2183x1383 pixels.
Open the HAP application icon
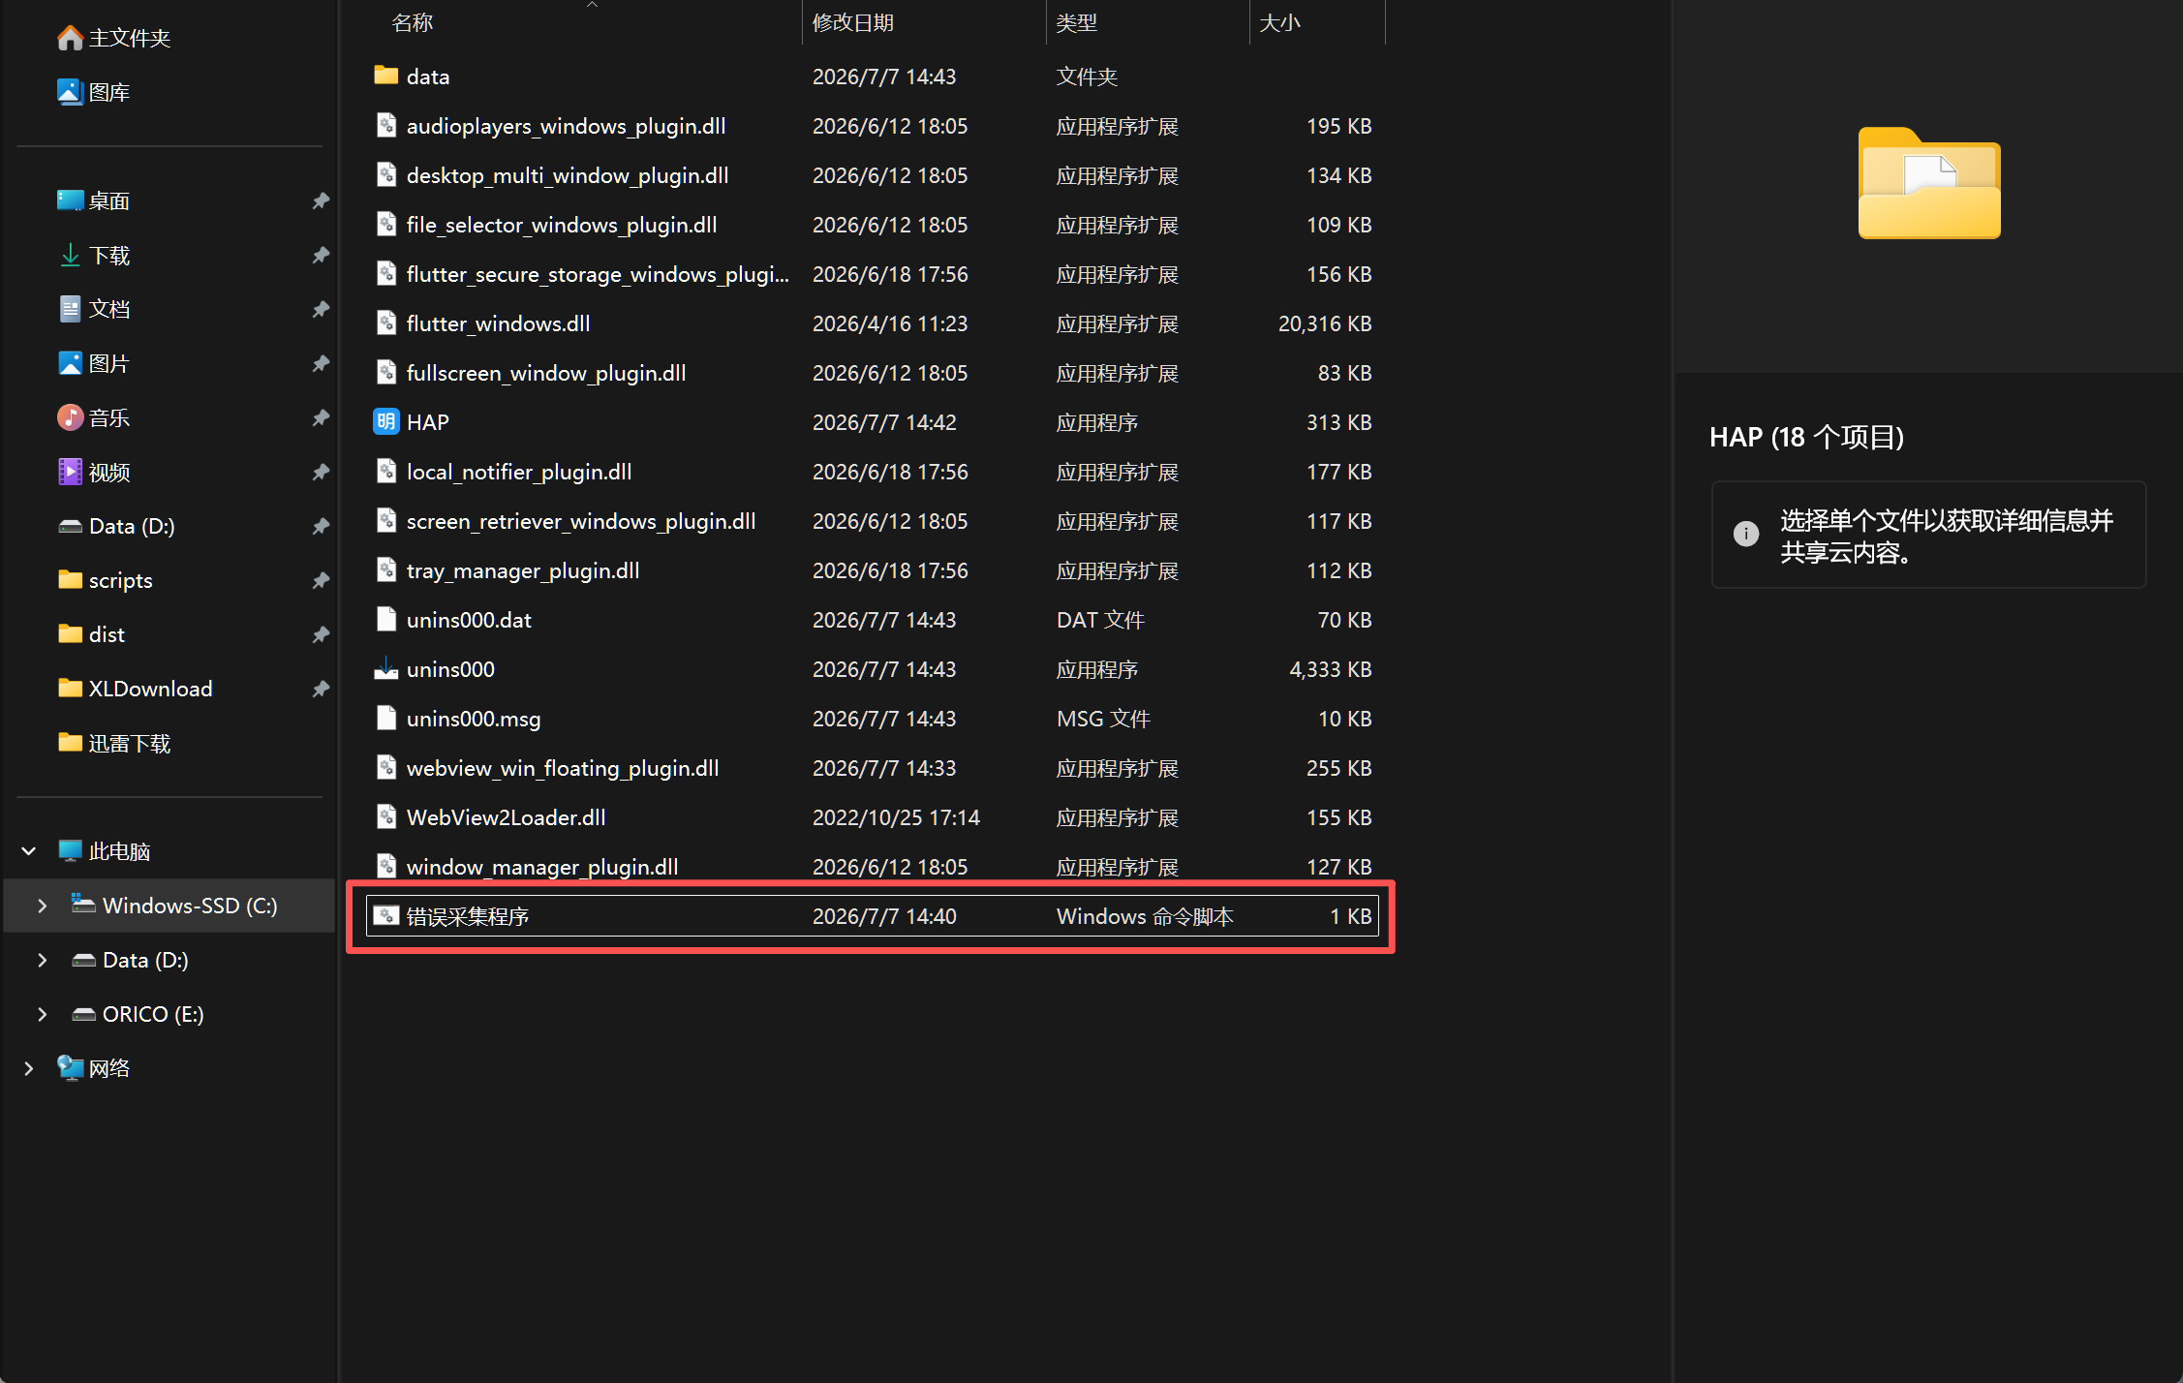tap(385, 421)
